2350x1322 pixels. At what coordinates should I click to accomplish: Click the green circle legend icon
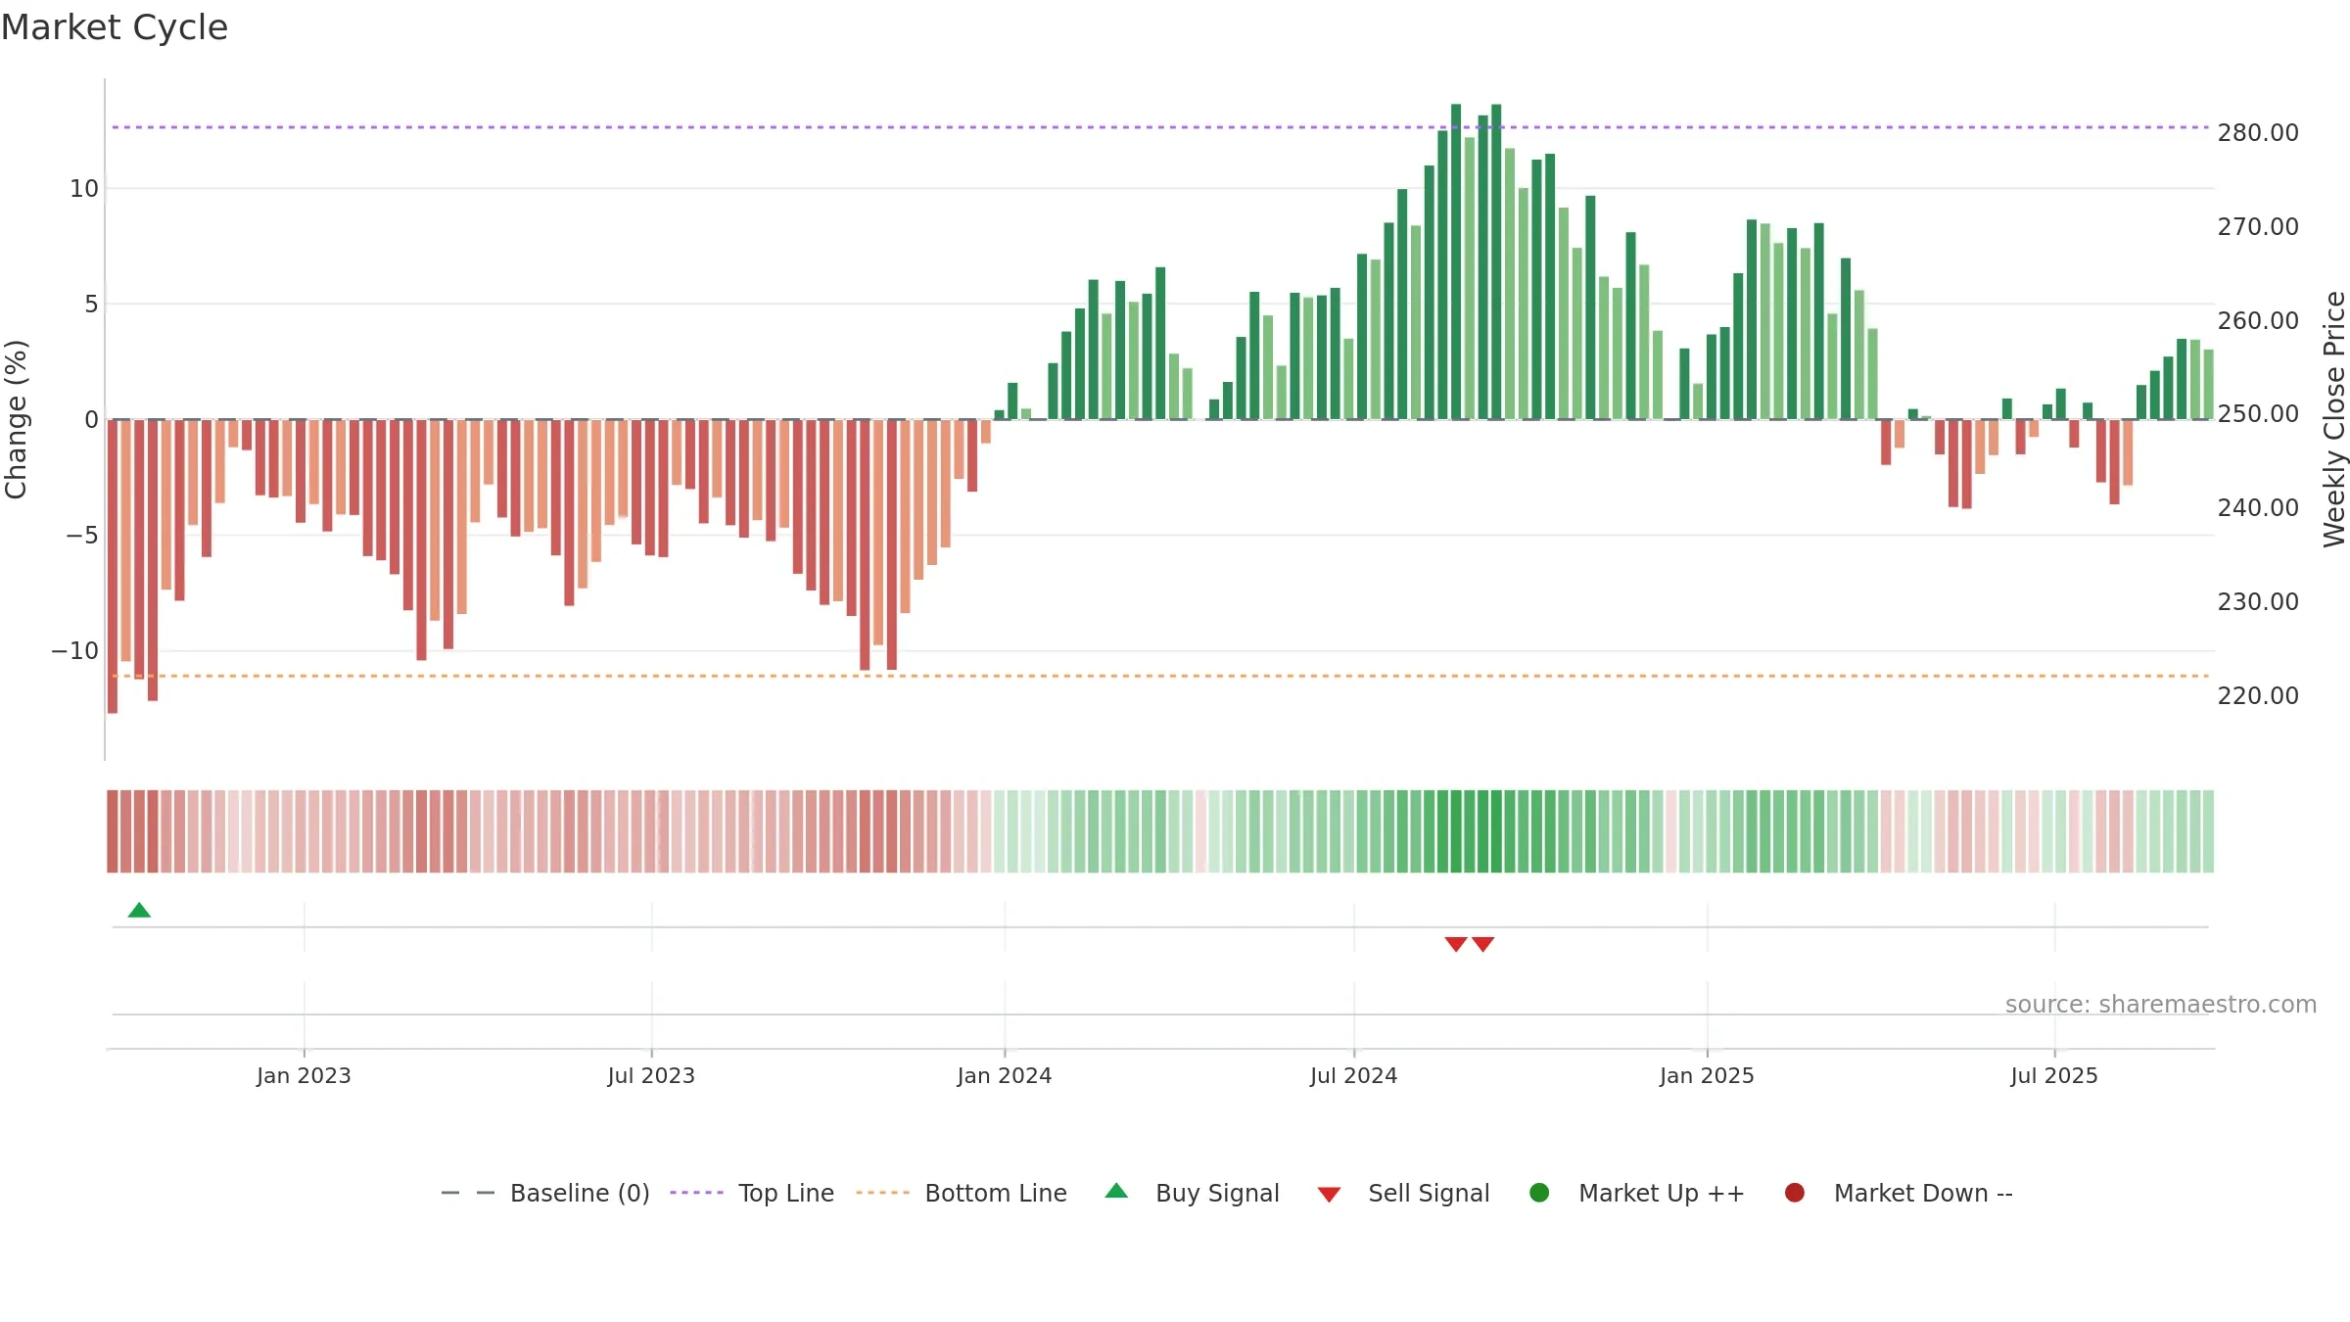1539,1193
